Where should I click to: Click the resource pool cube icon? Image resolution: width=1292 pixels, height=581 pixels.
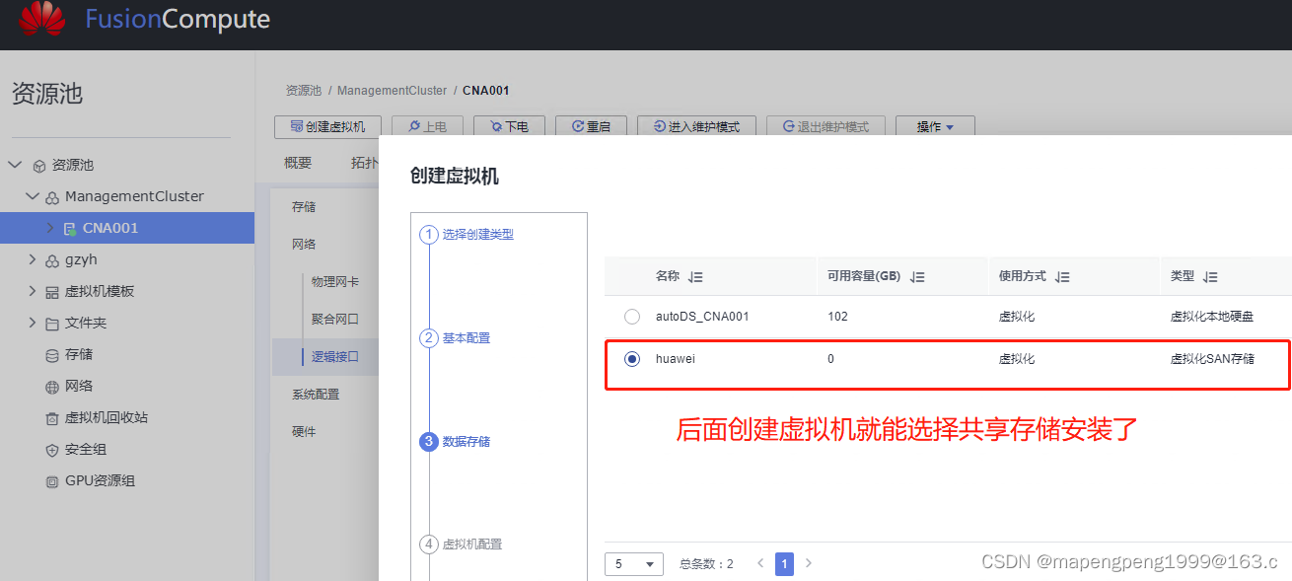click(39, 166)
